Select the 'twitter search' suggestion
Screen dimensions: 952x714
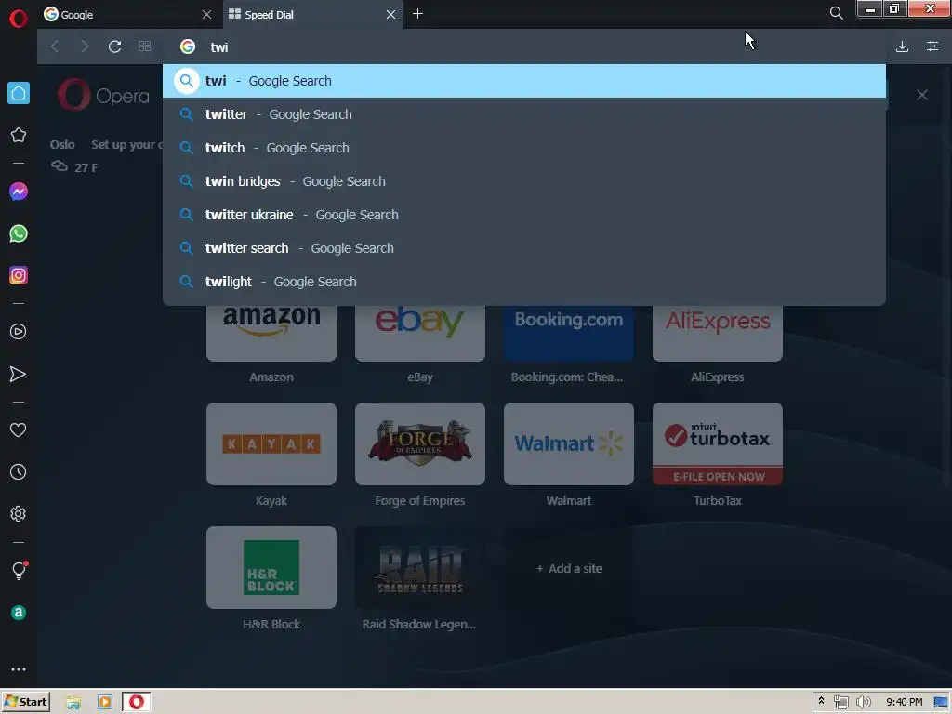pyautogui.click(x=524, y=247)
